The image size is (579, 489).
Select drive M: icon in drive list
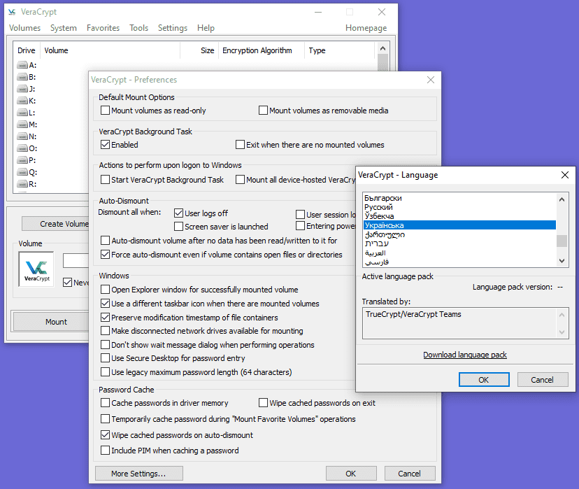(x=22, y=125)
